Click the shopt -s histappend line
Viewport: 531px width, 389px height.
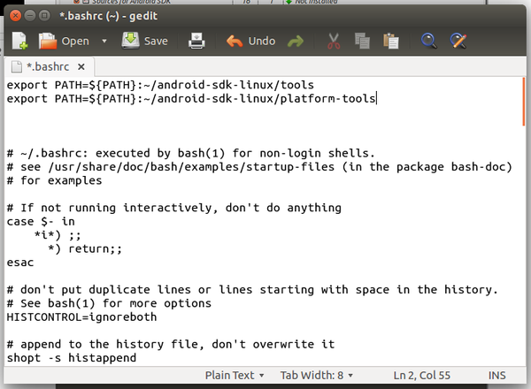(72, 357)
